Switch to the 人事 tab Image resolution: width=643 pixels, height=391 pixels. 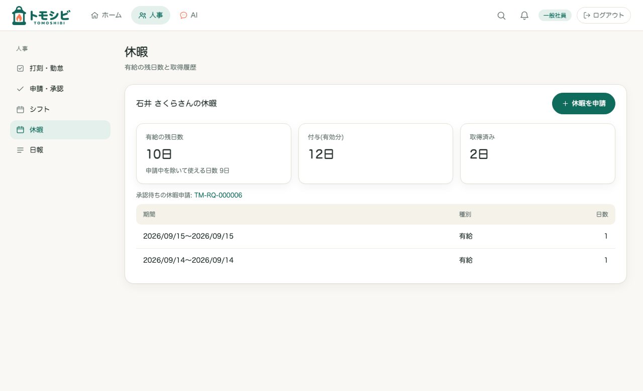(x=151, y=16)
